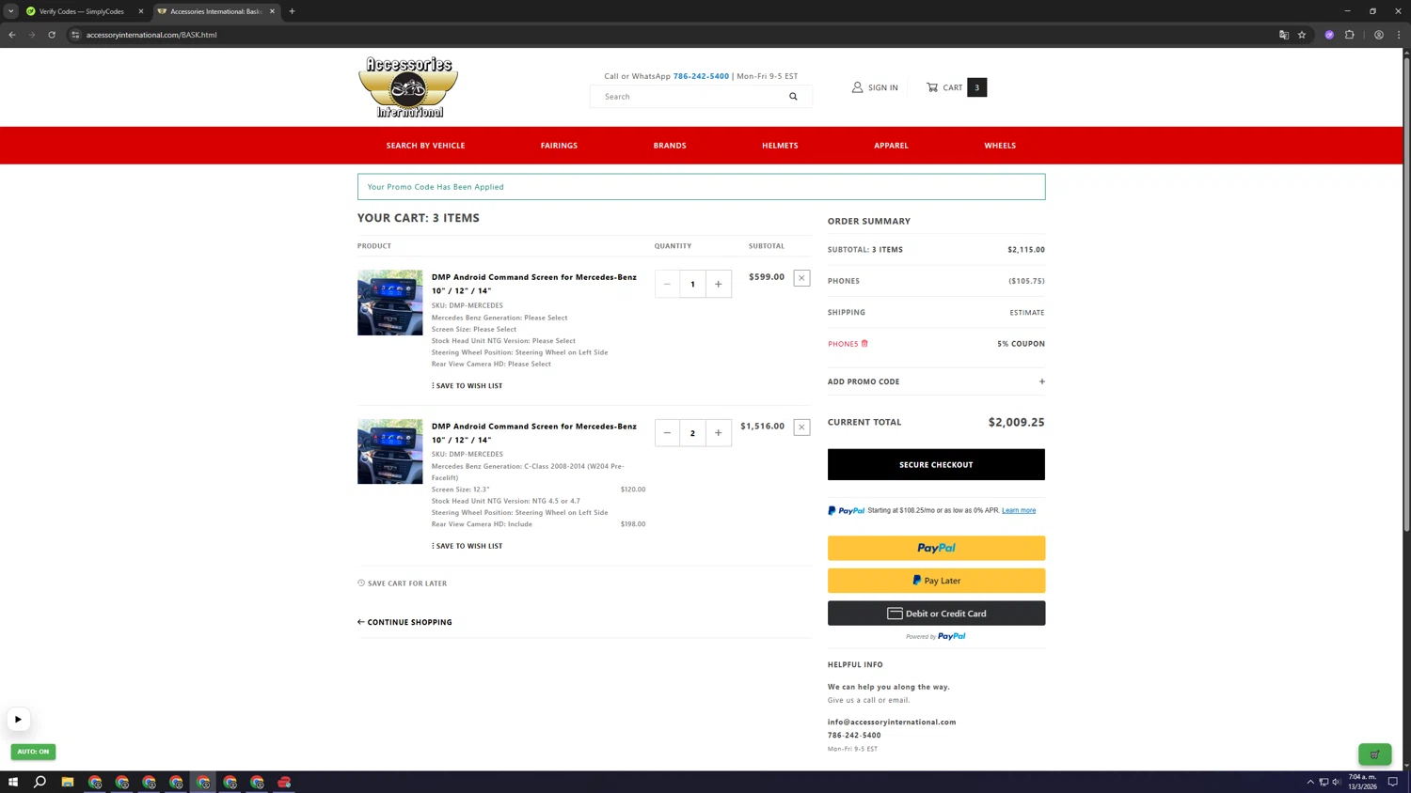Click the search magnifier icon in the site header
This screenshot has width=1411, height=793.
click(x=793, y=96)
